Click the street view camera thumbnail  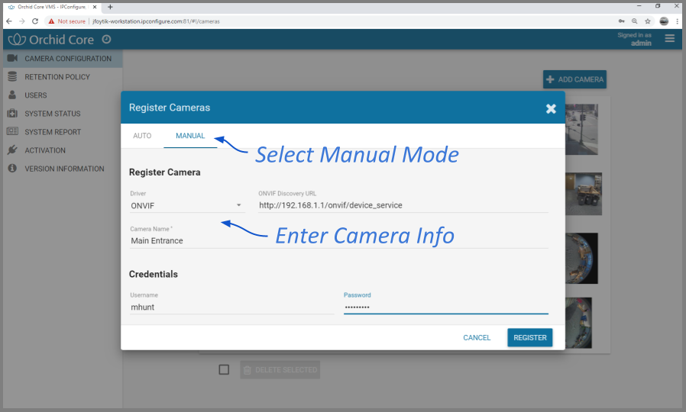click(581, 130)
